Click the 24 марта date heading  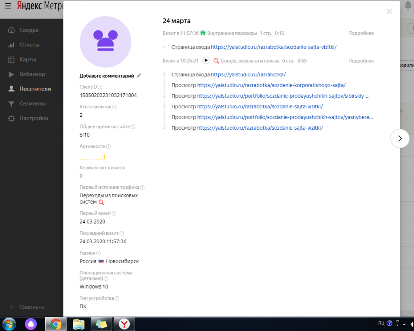176,21
